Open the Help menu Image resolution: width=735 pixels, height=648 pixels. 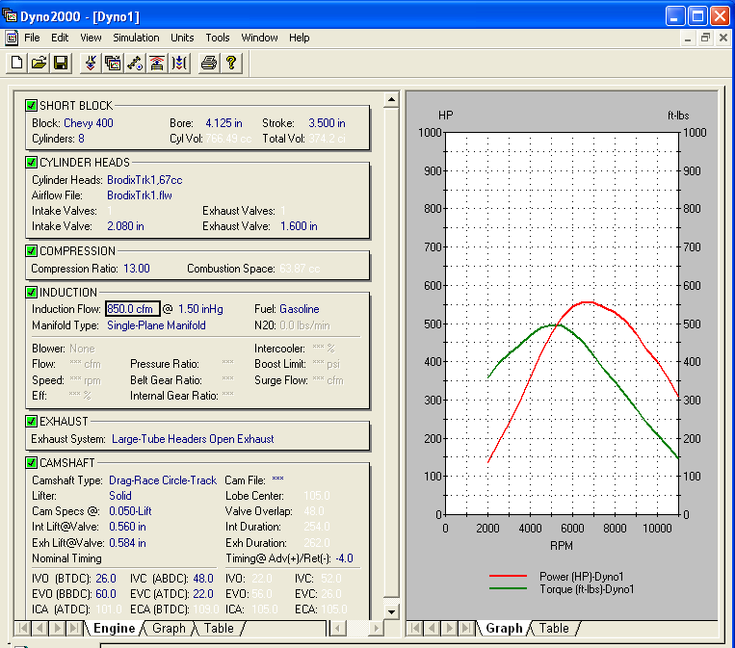coord(299,38)
